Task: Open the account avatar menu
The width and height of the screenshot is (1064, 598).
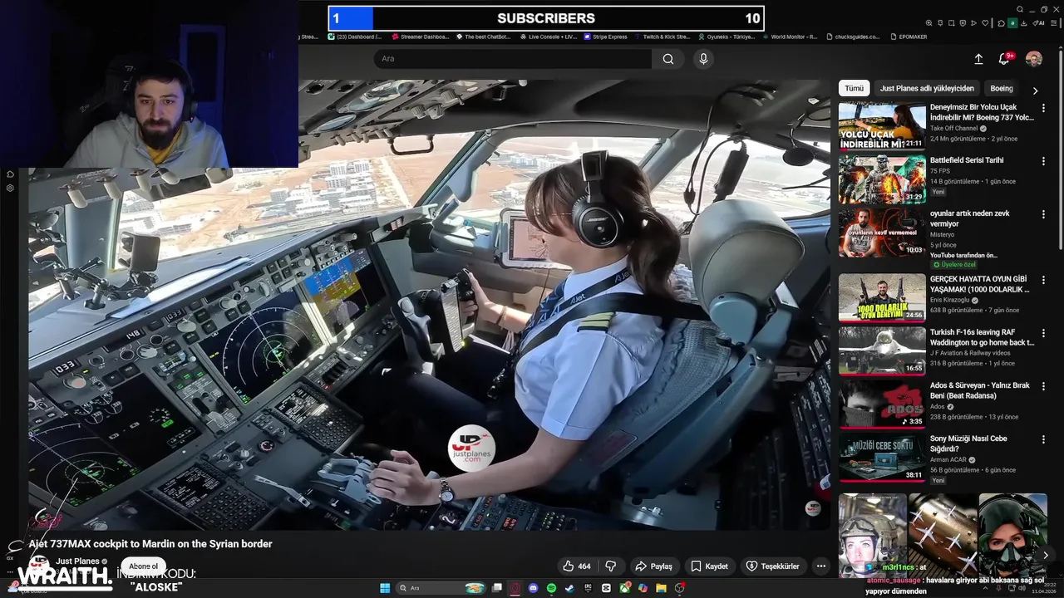Action: tap(1033, 59)
